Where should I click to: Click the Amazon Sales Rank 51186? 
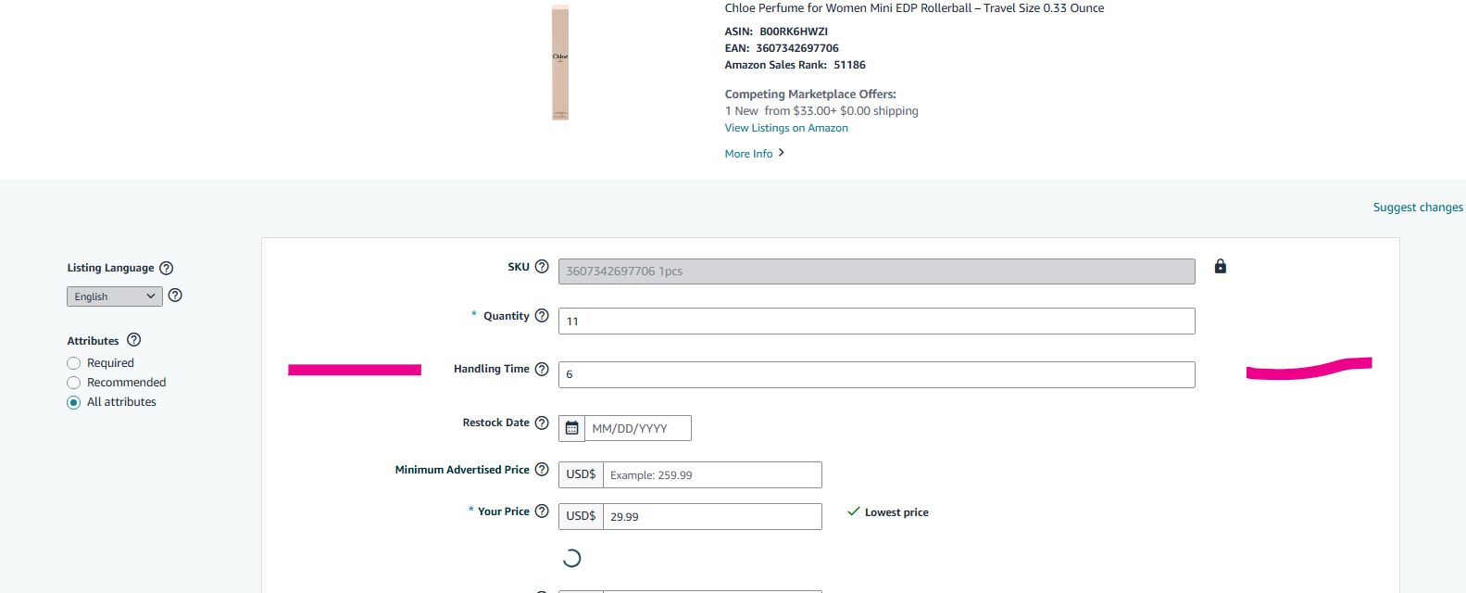849,65
